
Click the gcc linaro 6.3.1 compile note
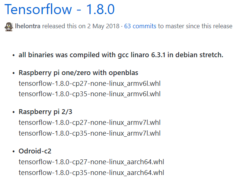point(121,55)
